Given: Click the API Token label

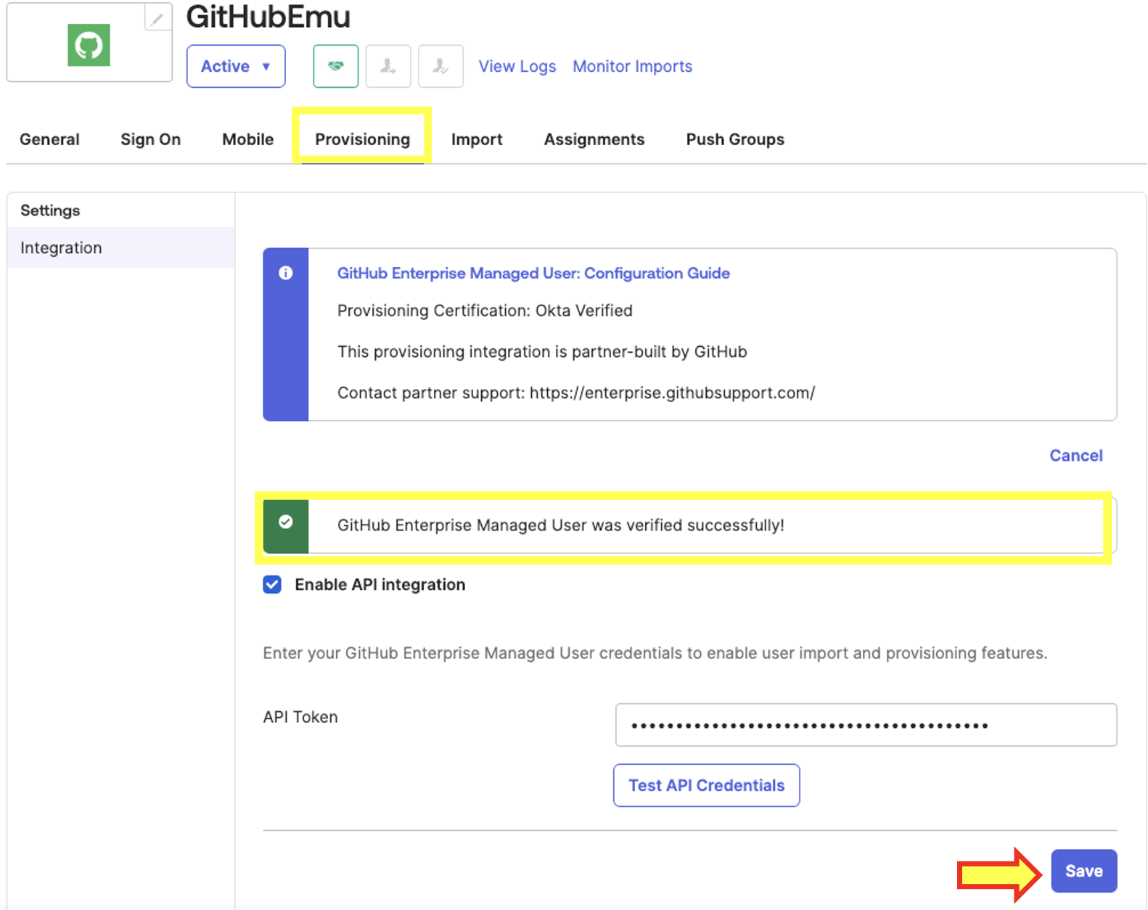Looking at the screenshot, I should [x=300, y=717].
